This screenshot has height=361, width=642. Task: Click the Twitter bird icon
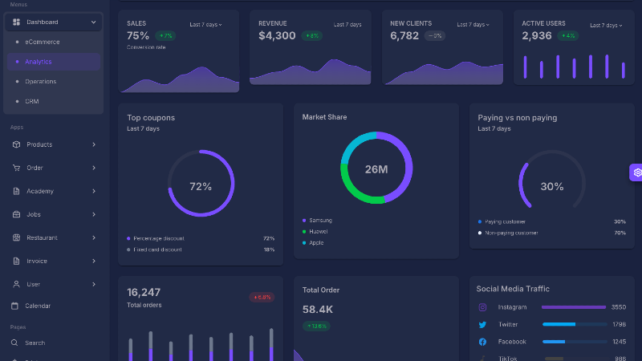click(482, 324)
